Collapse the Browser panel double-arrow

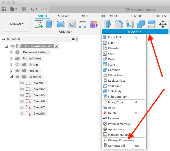3,39
